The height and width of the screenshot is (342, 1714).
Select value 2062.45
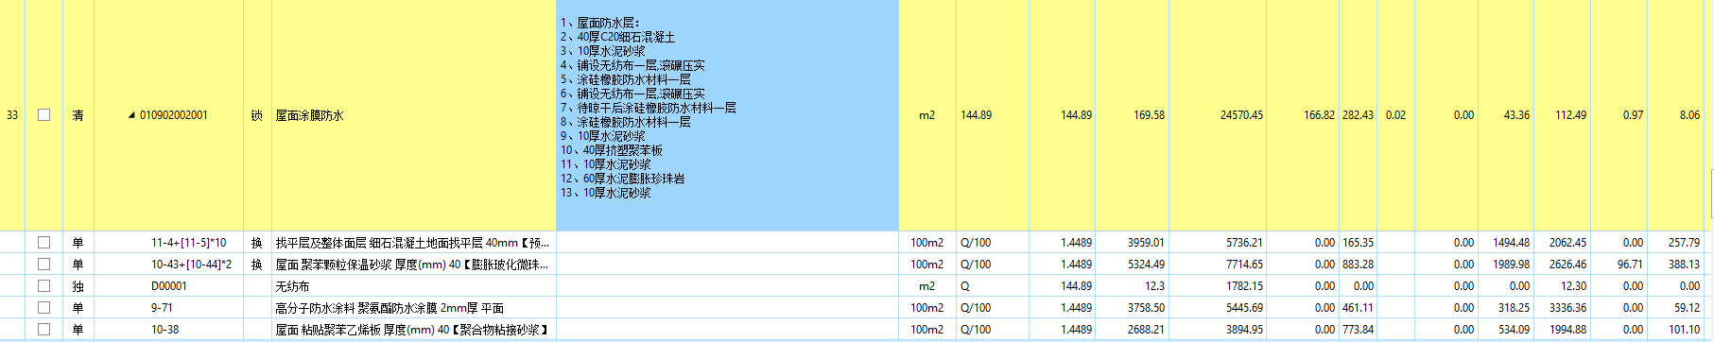point(1567,243)
